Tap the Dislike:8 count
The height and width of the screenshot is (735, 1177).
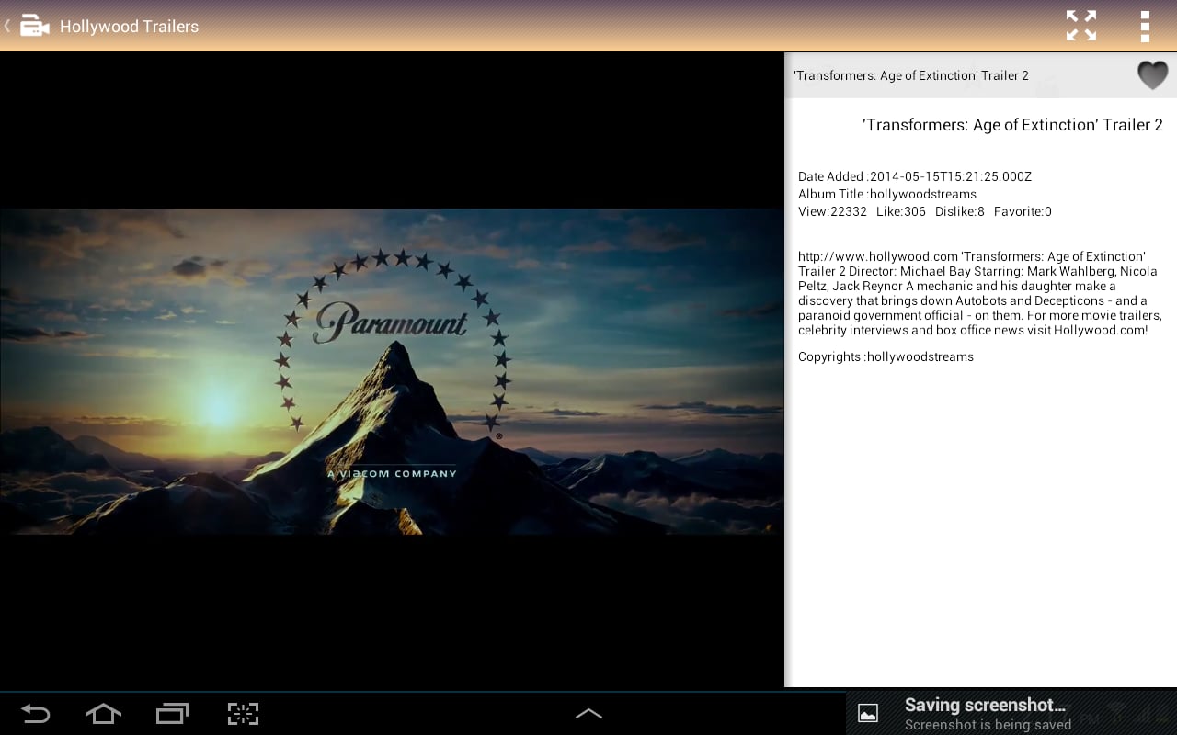960,211
